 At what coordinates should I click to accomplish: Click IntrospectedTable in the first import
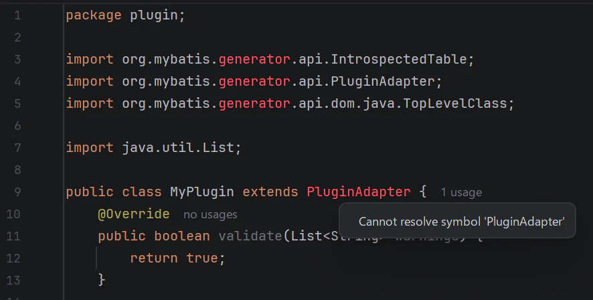pos(398,60)
